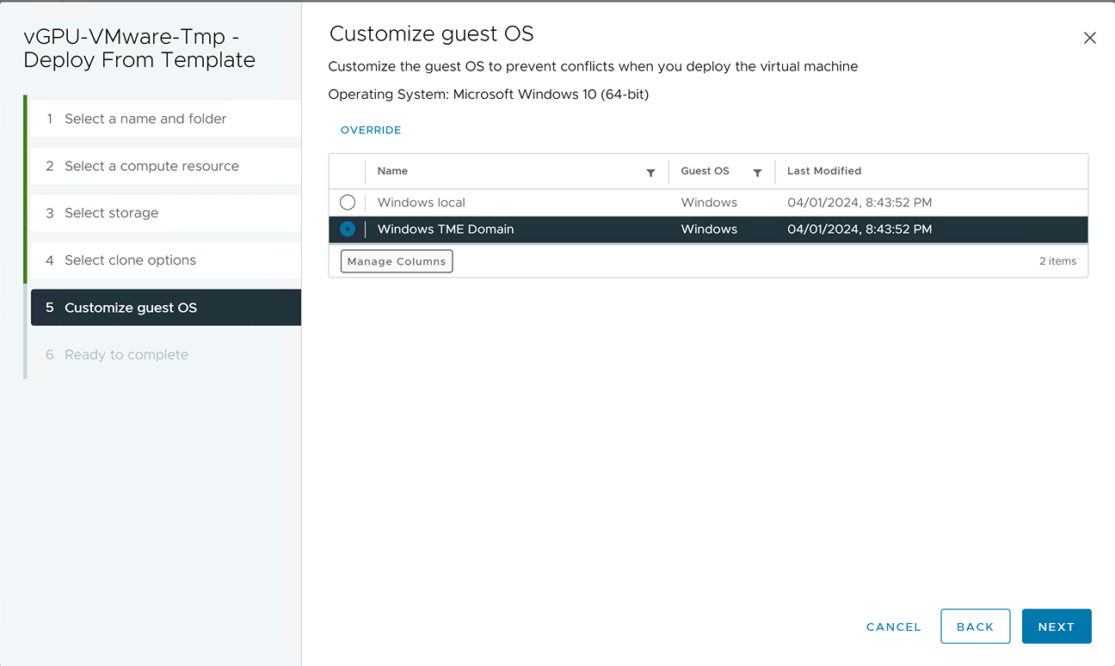Open the Guest OS column filter icon
Screen dimensions: 1115x666
click(x=757, y=173)
